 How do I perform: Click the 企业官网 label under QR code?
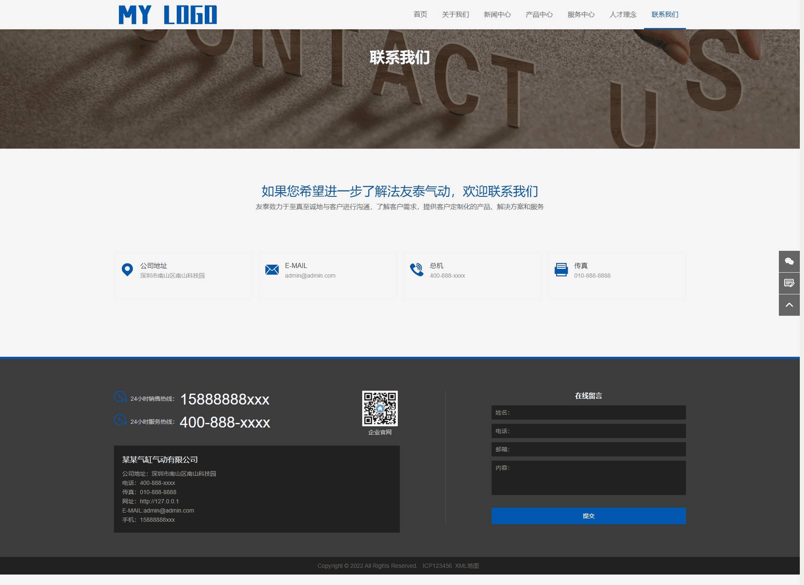[x=380, y=432]
